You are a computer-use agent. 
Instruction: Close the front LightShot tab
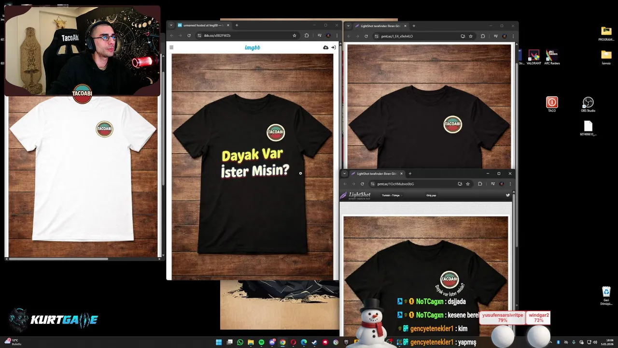pyautogui.click(x=401, y=174)
